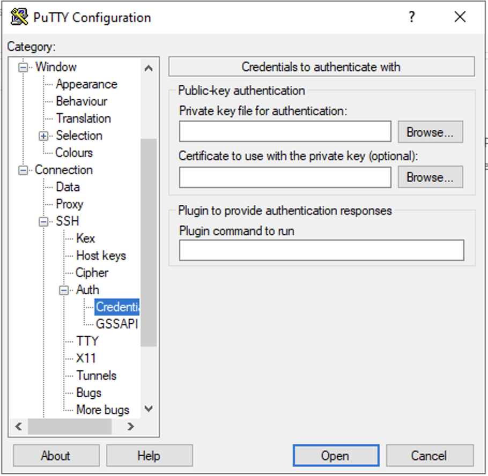Screen dimensions: 488x476
Task: Collapse the Auth tree node
Action: (x=64, y=291)
